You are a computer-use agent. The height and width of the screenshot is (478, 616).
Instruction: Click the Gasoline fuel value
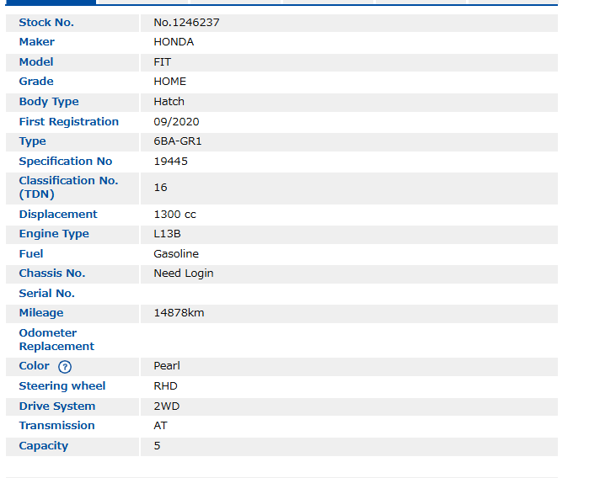point(176,254)
